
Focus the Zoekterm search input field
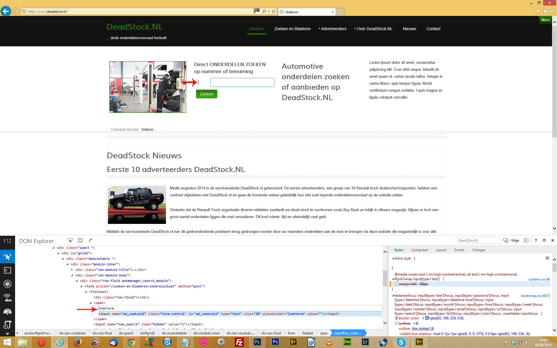[242, 82]
